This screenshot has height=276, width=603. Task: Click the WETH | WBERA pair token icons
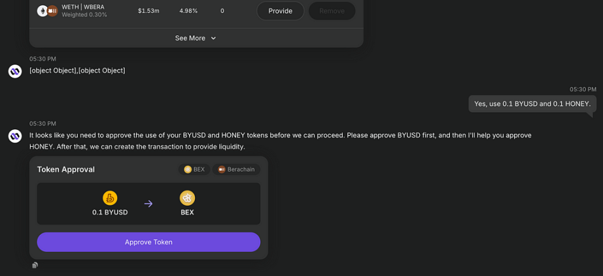point(47,10)
